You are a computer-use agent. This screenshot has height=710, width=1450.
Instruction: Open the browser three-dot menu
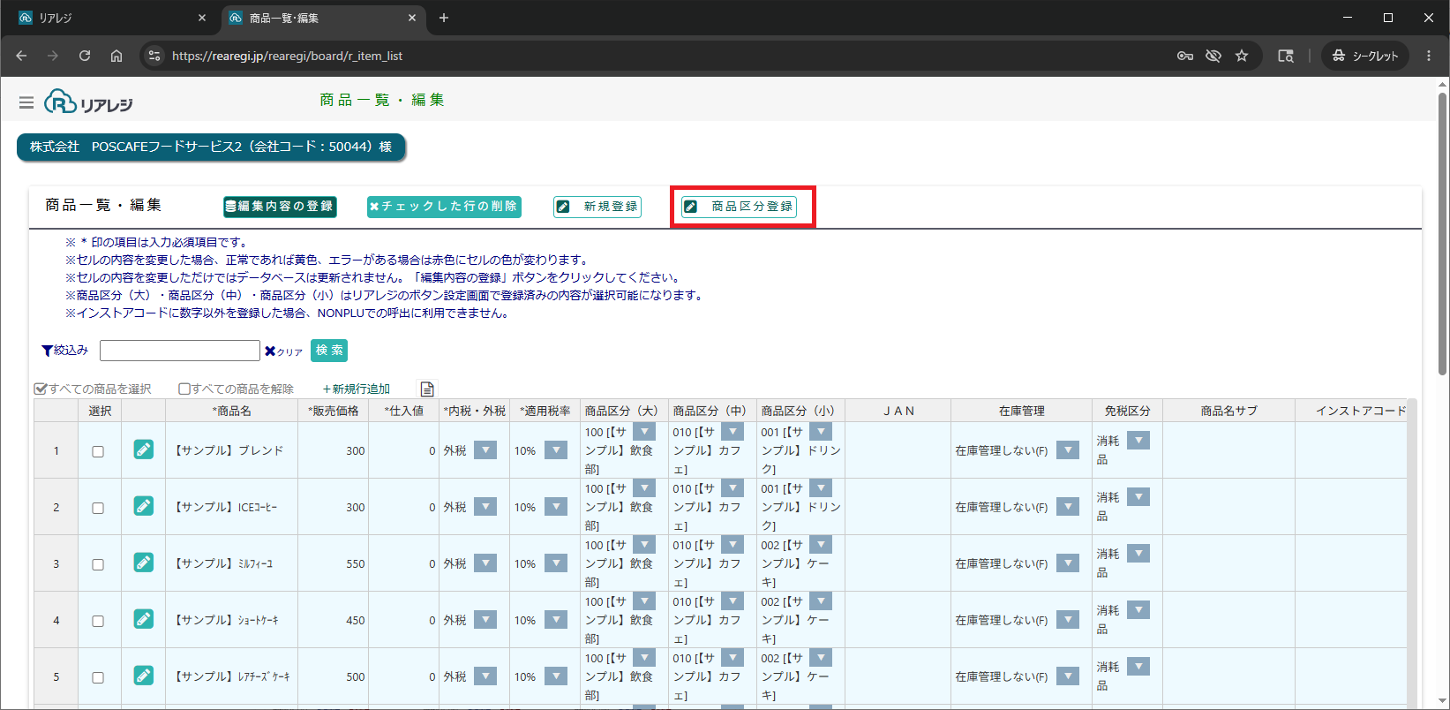click(x=1429, y=56)
